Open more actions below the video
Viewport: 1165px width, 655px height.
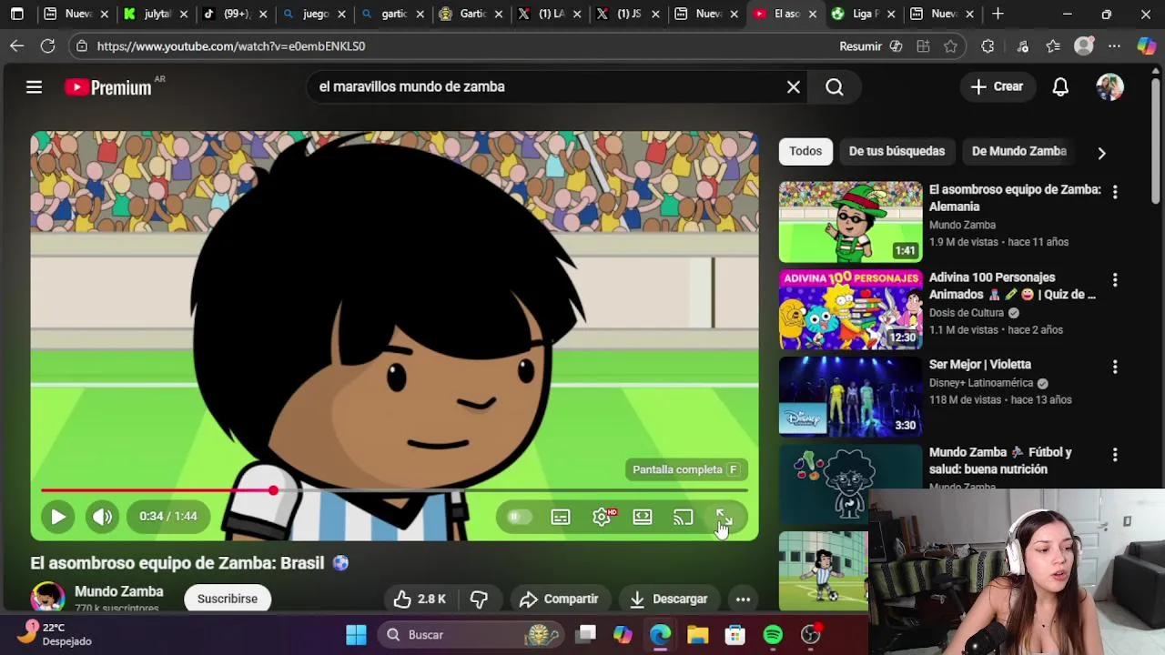[x=743, y=599]
